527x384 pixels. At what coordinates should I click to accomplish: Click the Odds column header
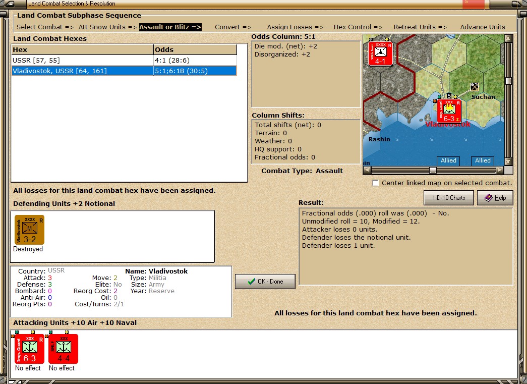coord(195,50)
